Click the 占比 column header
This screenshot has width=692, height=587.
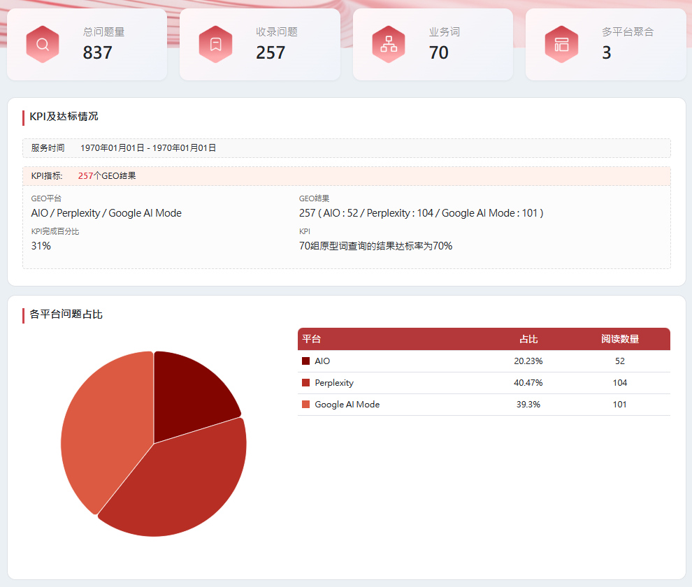pos(528,339)
